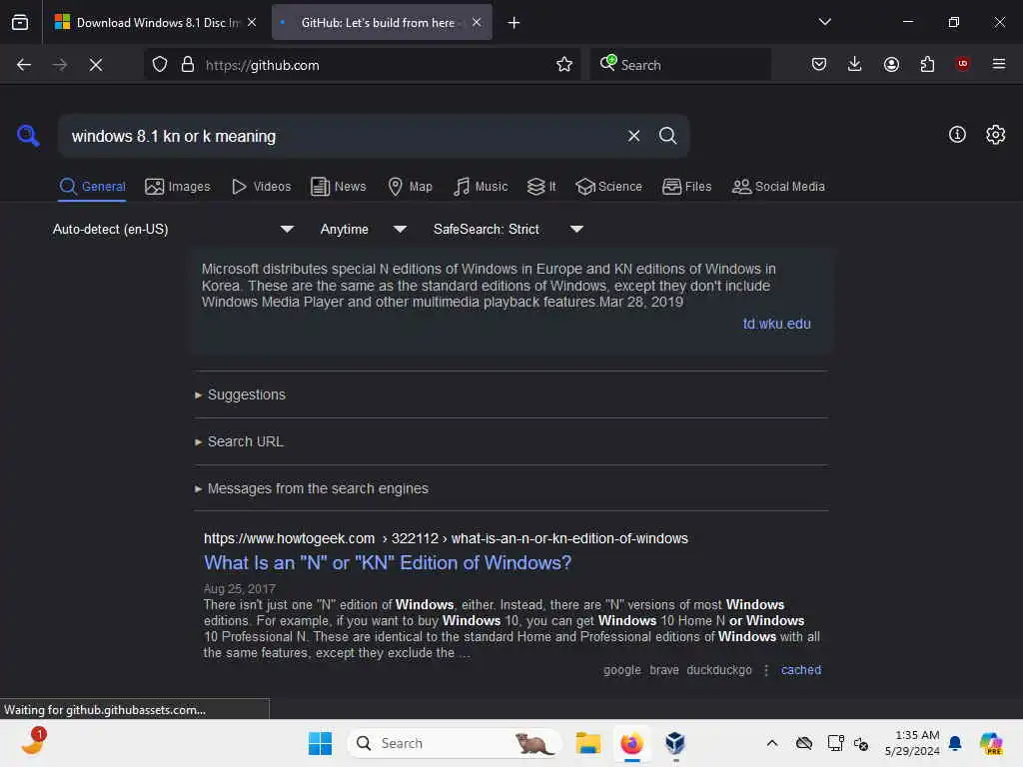The height and width of the screenshot is (767, 1023).
Task: Switch to IT search category
Action: pyautogui.click(x=541, y=187)
